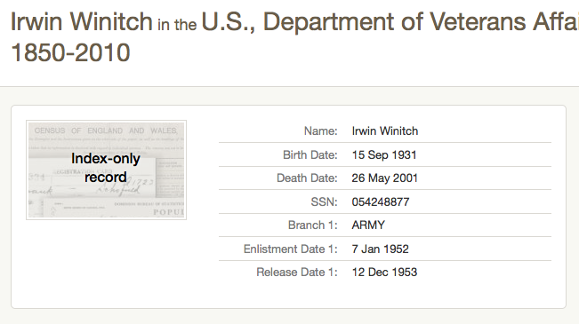
Task: Select the 12 Dec 1953 release date
Action: [x=384, y=272]
